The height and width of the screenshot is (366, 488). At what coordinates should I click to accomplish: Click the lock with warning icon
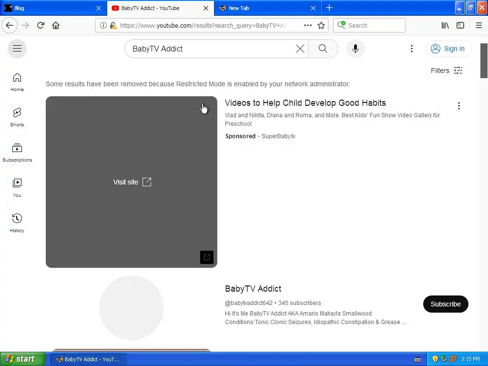pyautogui.click(x=113, y=25)
